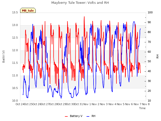Image resolution: width=161 pixels, height=121 pixels.
Task: Click the 'RH' right axis title
Action: 157,56
